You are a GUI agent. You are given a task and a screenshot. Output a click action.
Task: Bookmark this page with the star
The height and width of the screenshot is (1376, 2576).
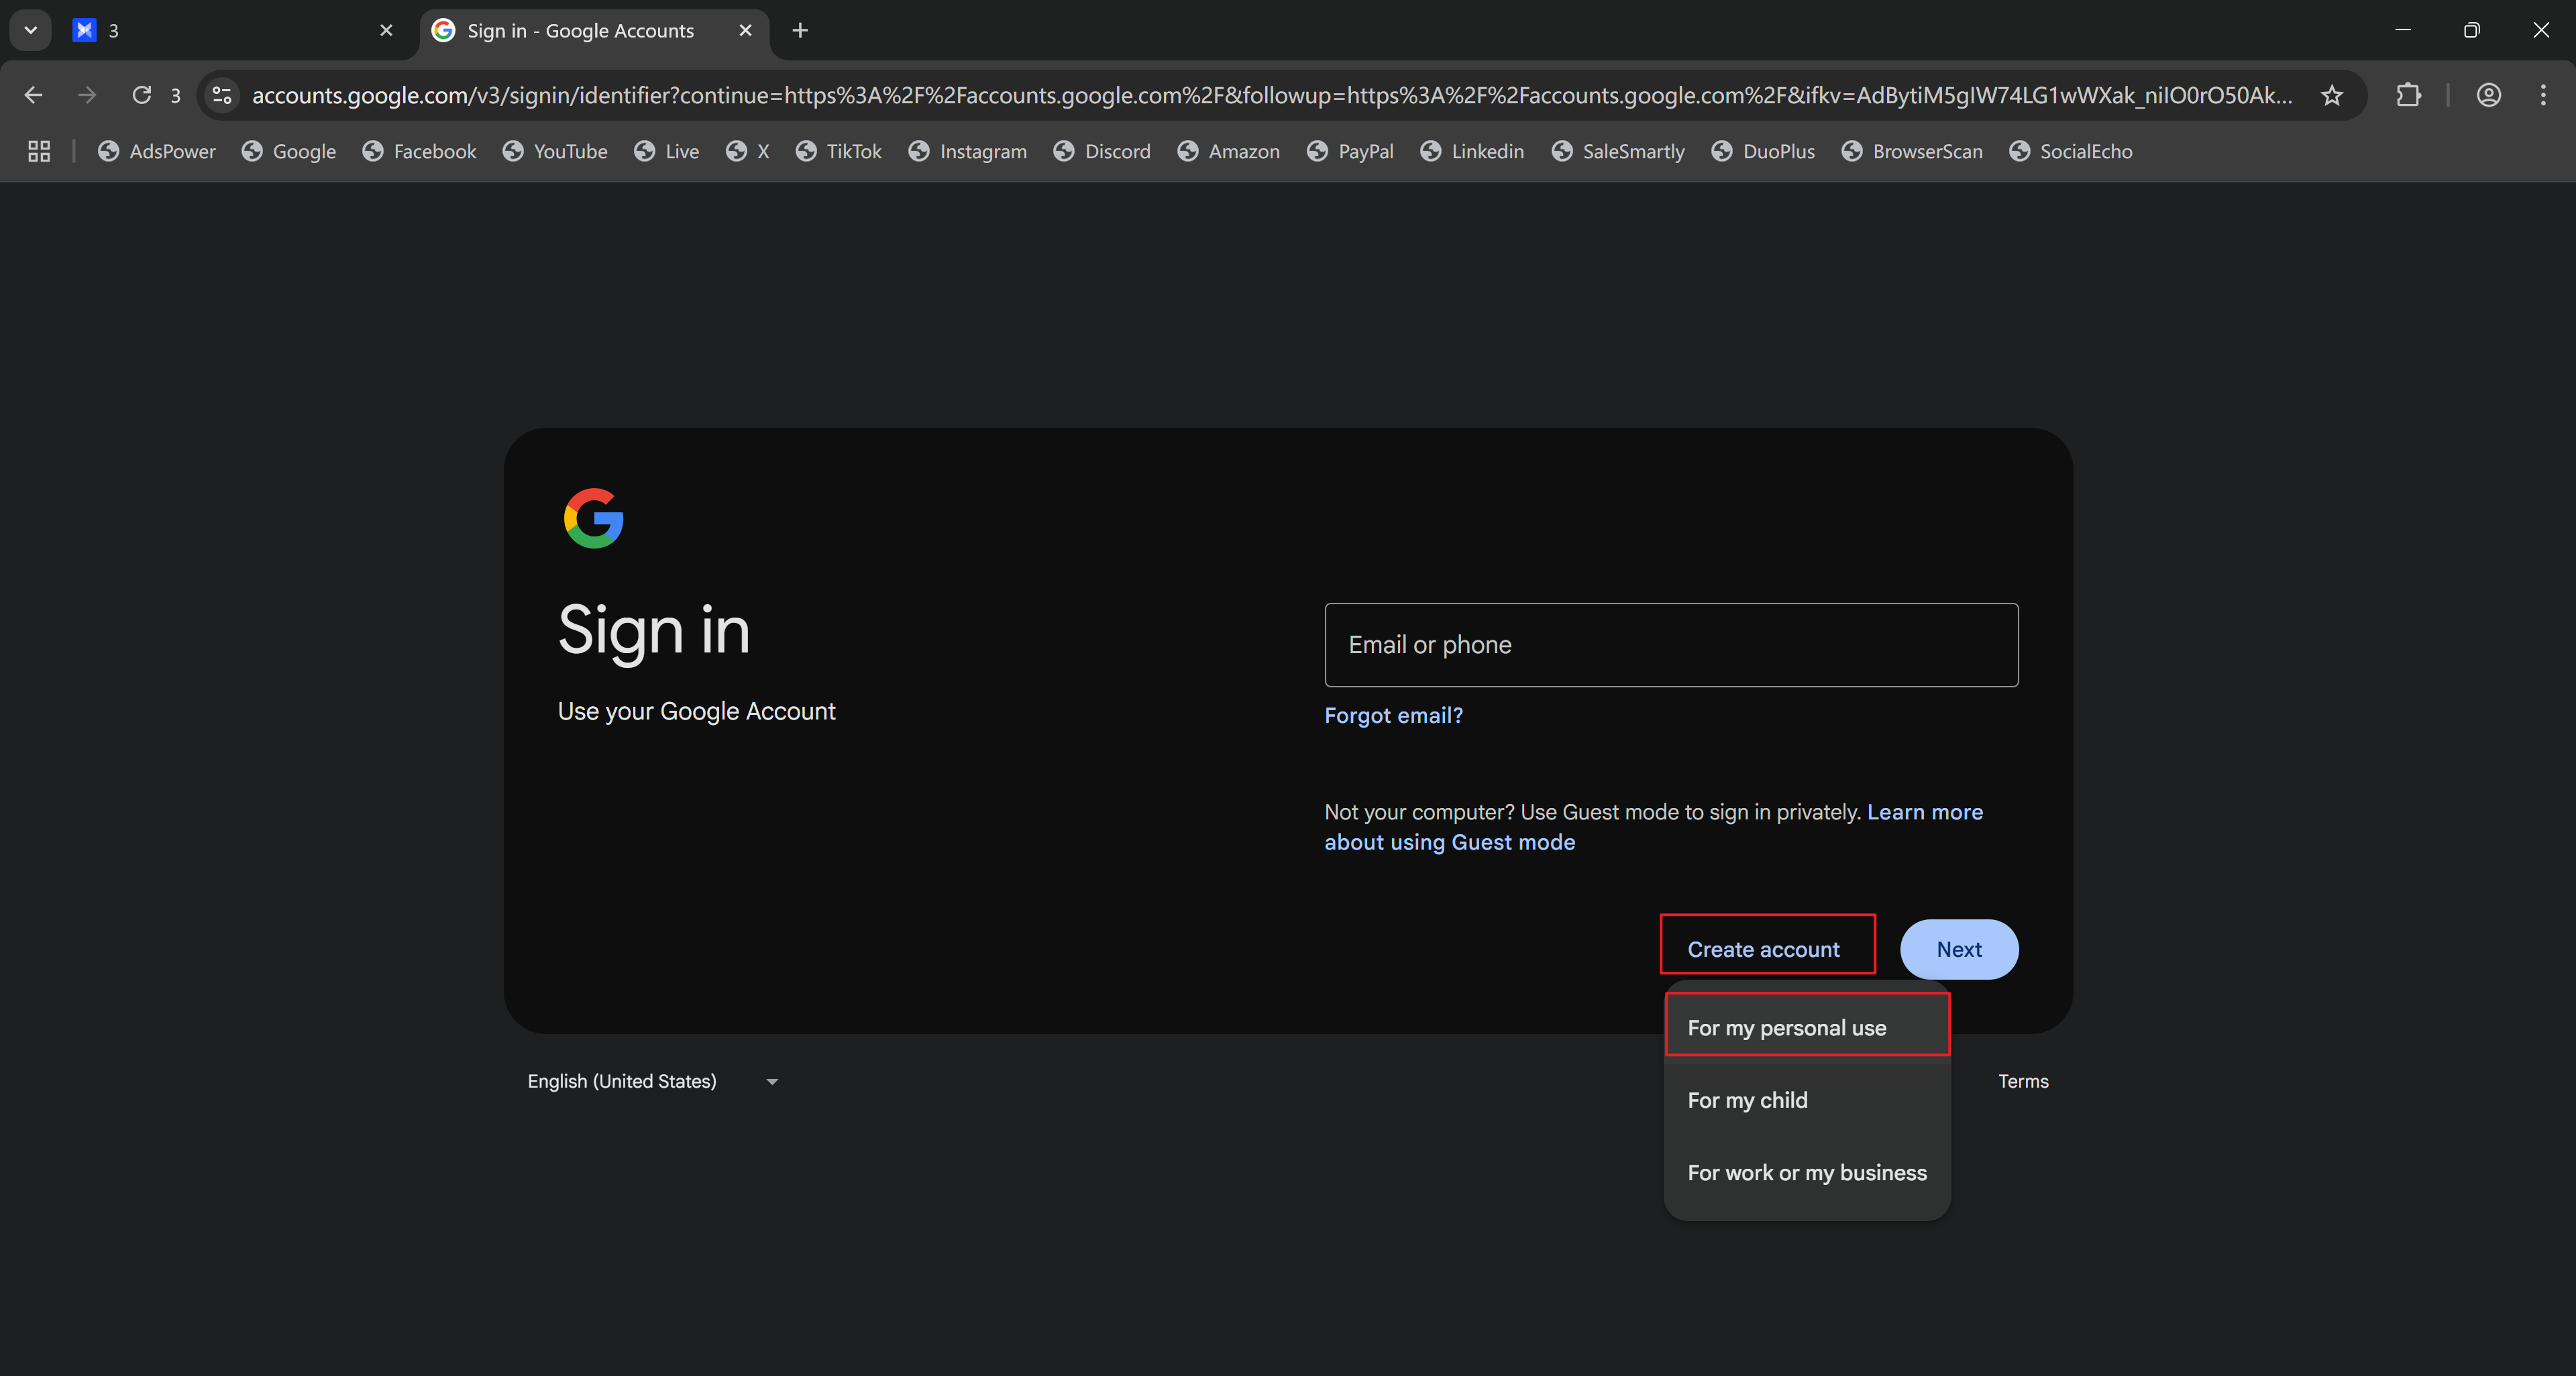(x=2332, y=95)
